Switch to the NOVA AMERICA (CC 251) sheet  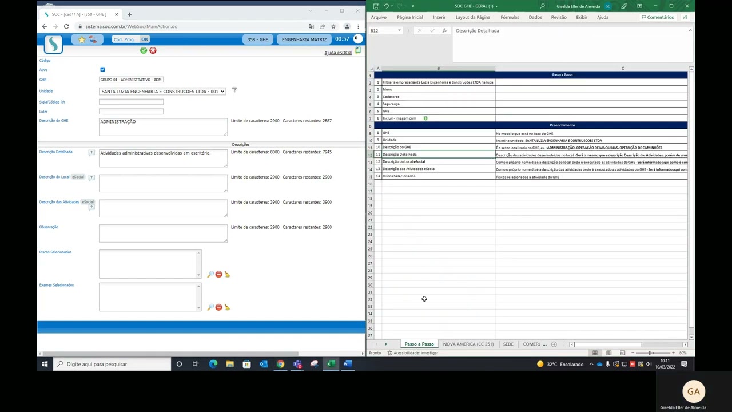click(468, 344)
